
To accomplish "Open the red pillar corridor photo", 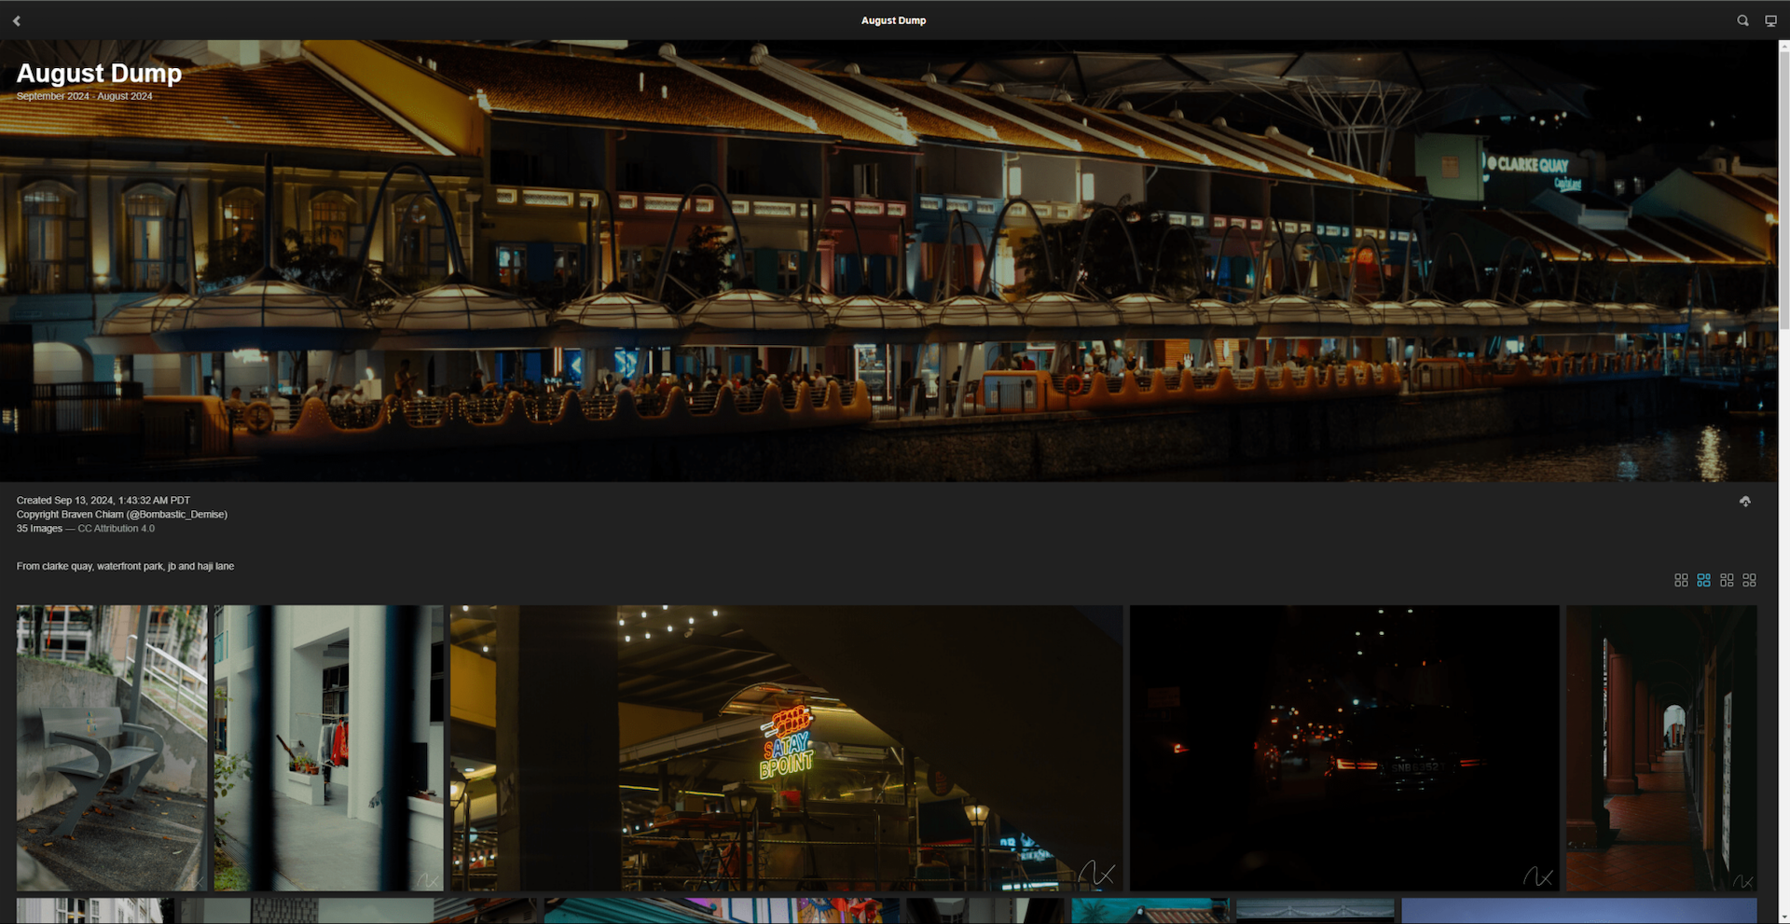I will 1660,748.
